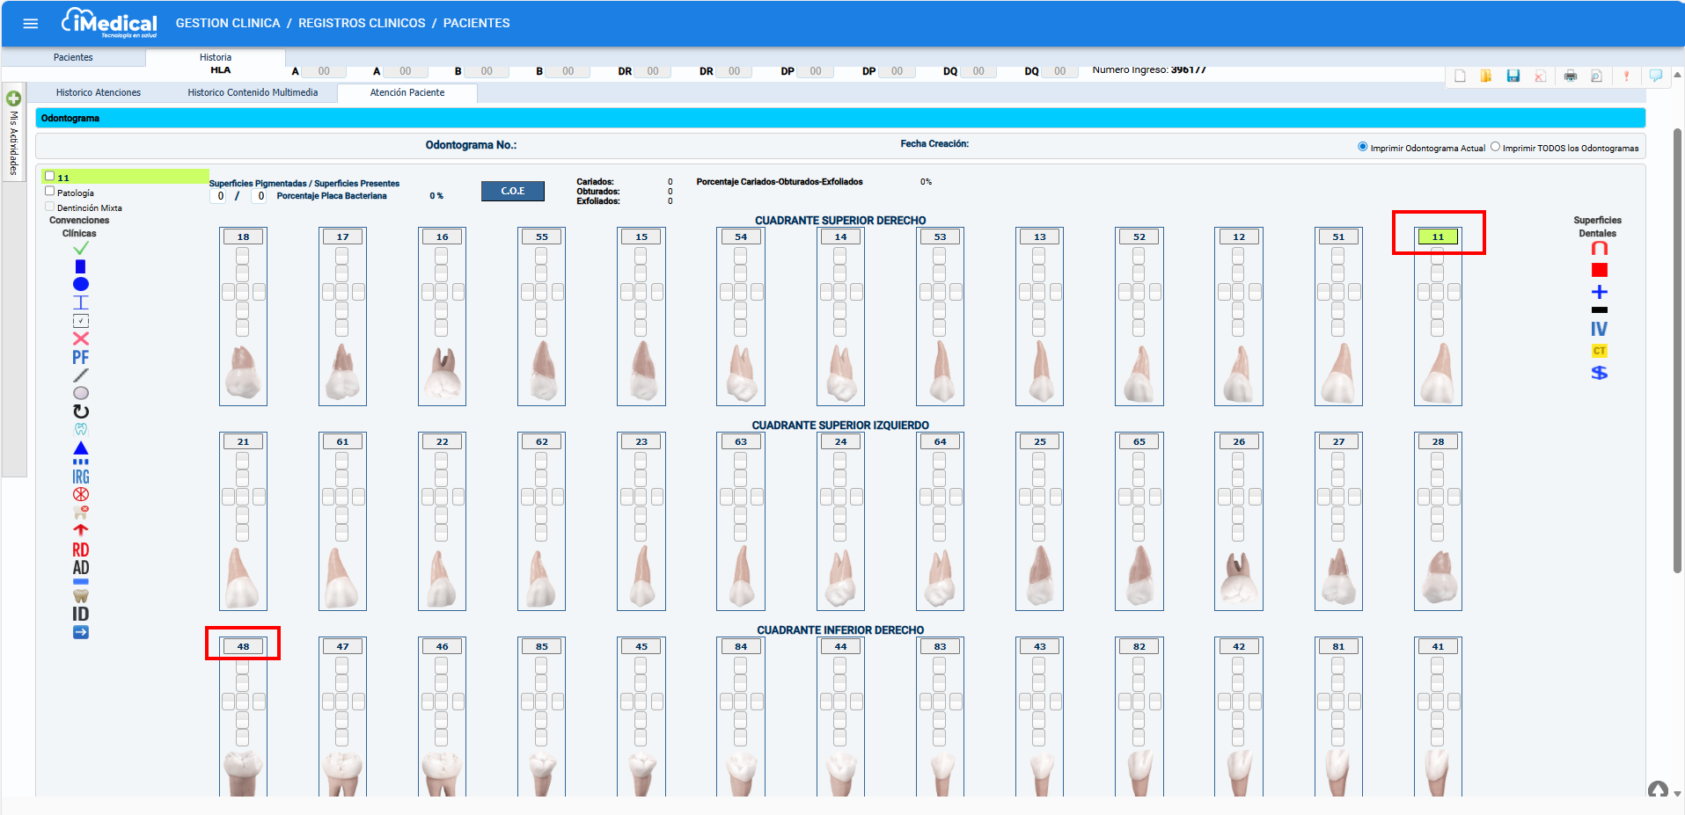Viewport: 1685px width, 815px height.
Task: Pick the red RD convention icon
Action: 81,549
